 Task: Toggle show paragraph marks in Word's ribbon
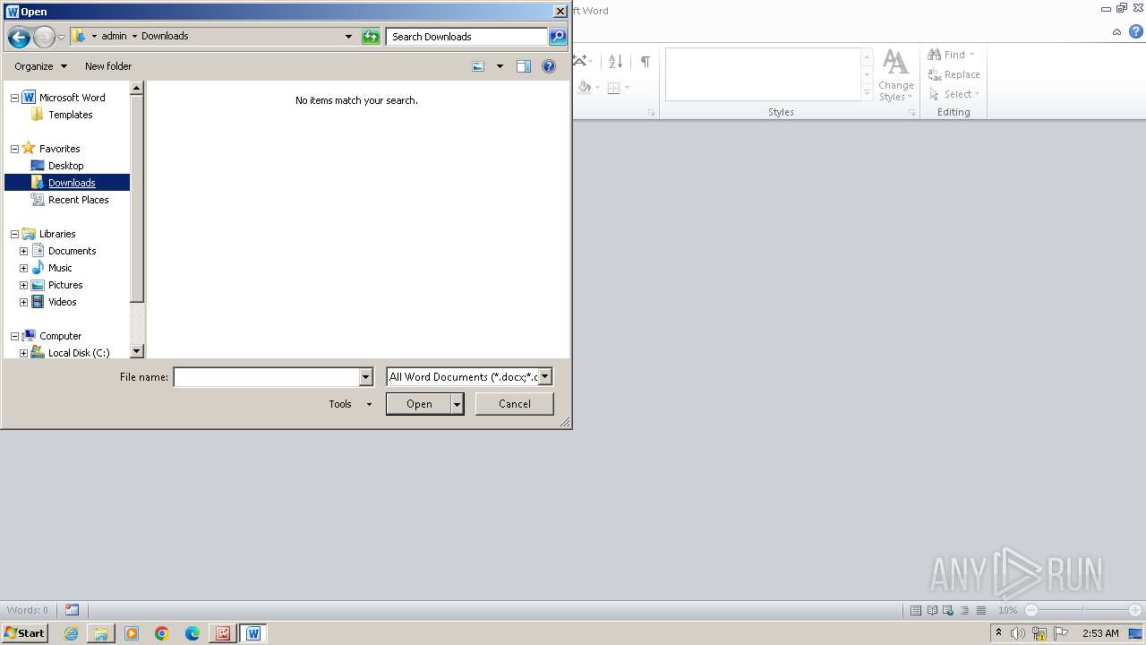tap(645, 62)
